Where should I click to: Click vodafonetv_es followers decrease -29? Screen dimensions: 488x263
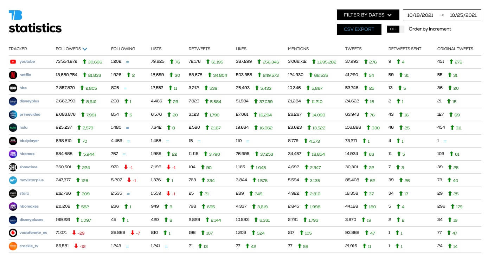tap(81, 233)
